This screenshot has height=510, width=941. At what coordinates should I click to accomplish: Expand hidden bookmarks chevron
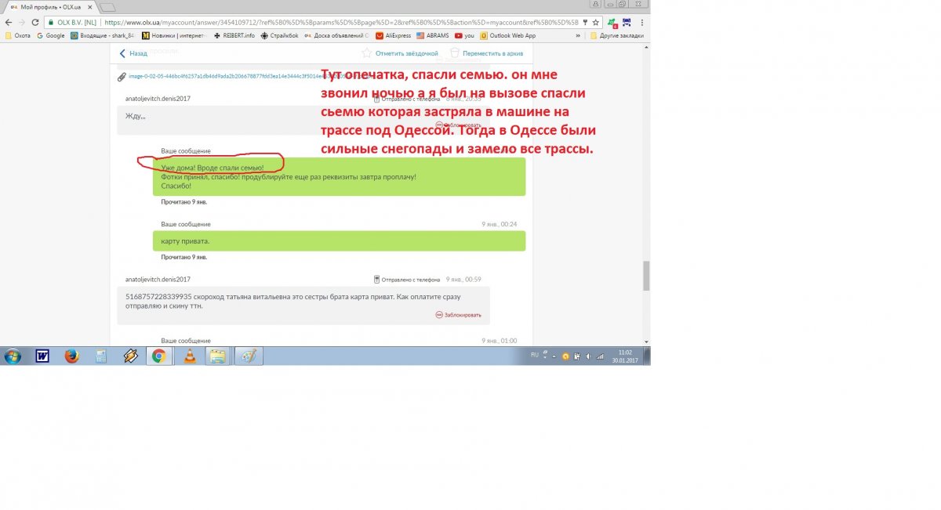coord(579,35)
